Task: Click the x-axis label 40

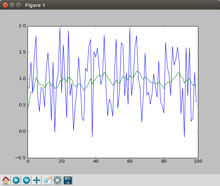Action: pyautogui.click(x=96, y=161)
